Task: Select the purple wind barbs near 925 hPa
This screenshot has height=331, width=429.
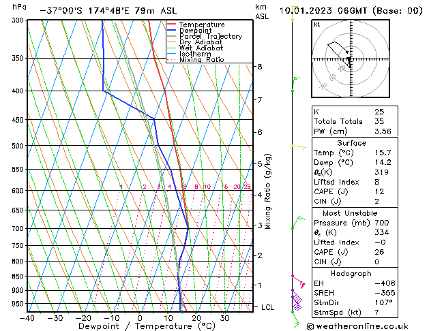Action: pos(297,300)
